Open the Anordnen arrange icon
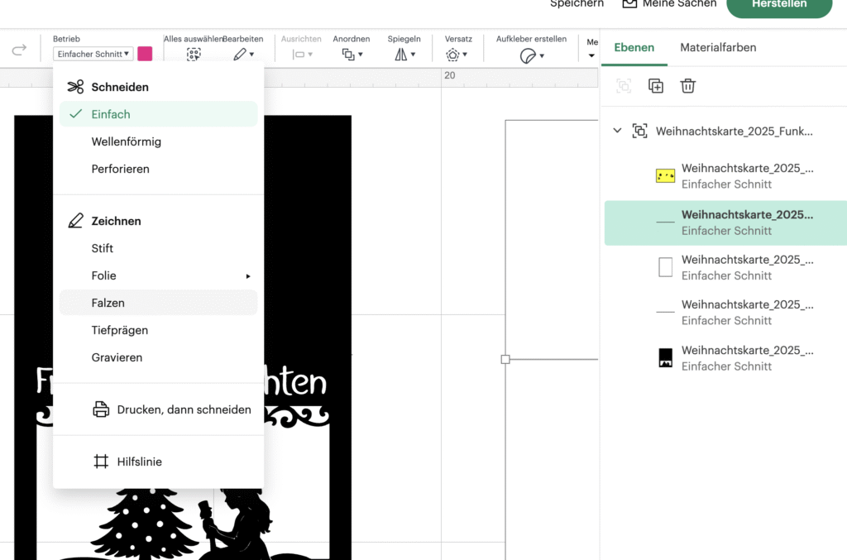Screen dimensions: 847x560 pyautogui.click(x=352, y=55)
